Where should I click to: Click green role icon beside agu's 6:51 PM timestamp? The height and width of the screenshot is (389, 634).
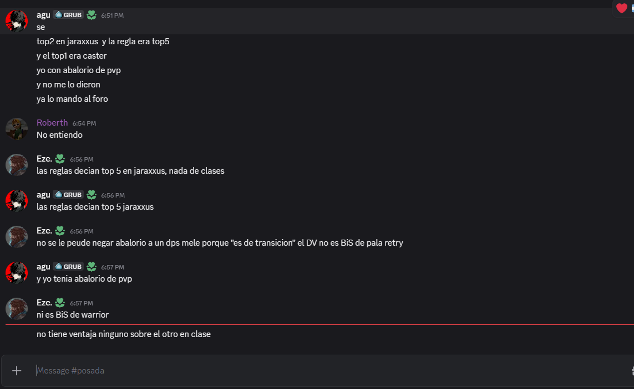pyautogui.click(x=92, y=15)
